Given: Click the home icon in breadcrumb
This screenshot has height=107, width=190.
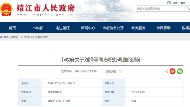Looking at the screenshot, I should (x=1, y=37).
